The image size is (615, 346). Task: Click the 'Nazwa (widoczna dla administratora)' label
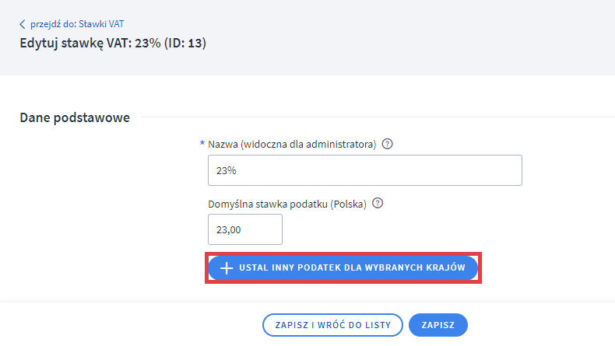tap(292, 145)
